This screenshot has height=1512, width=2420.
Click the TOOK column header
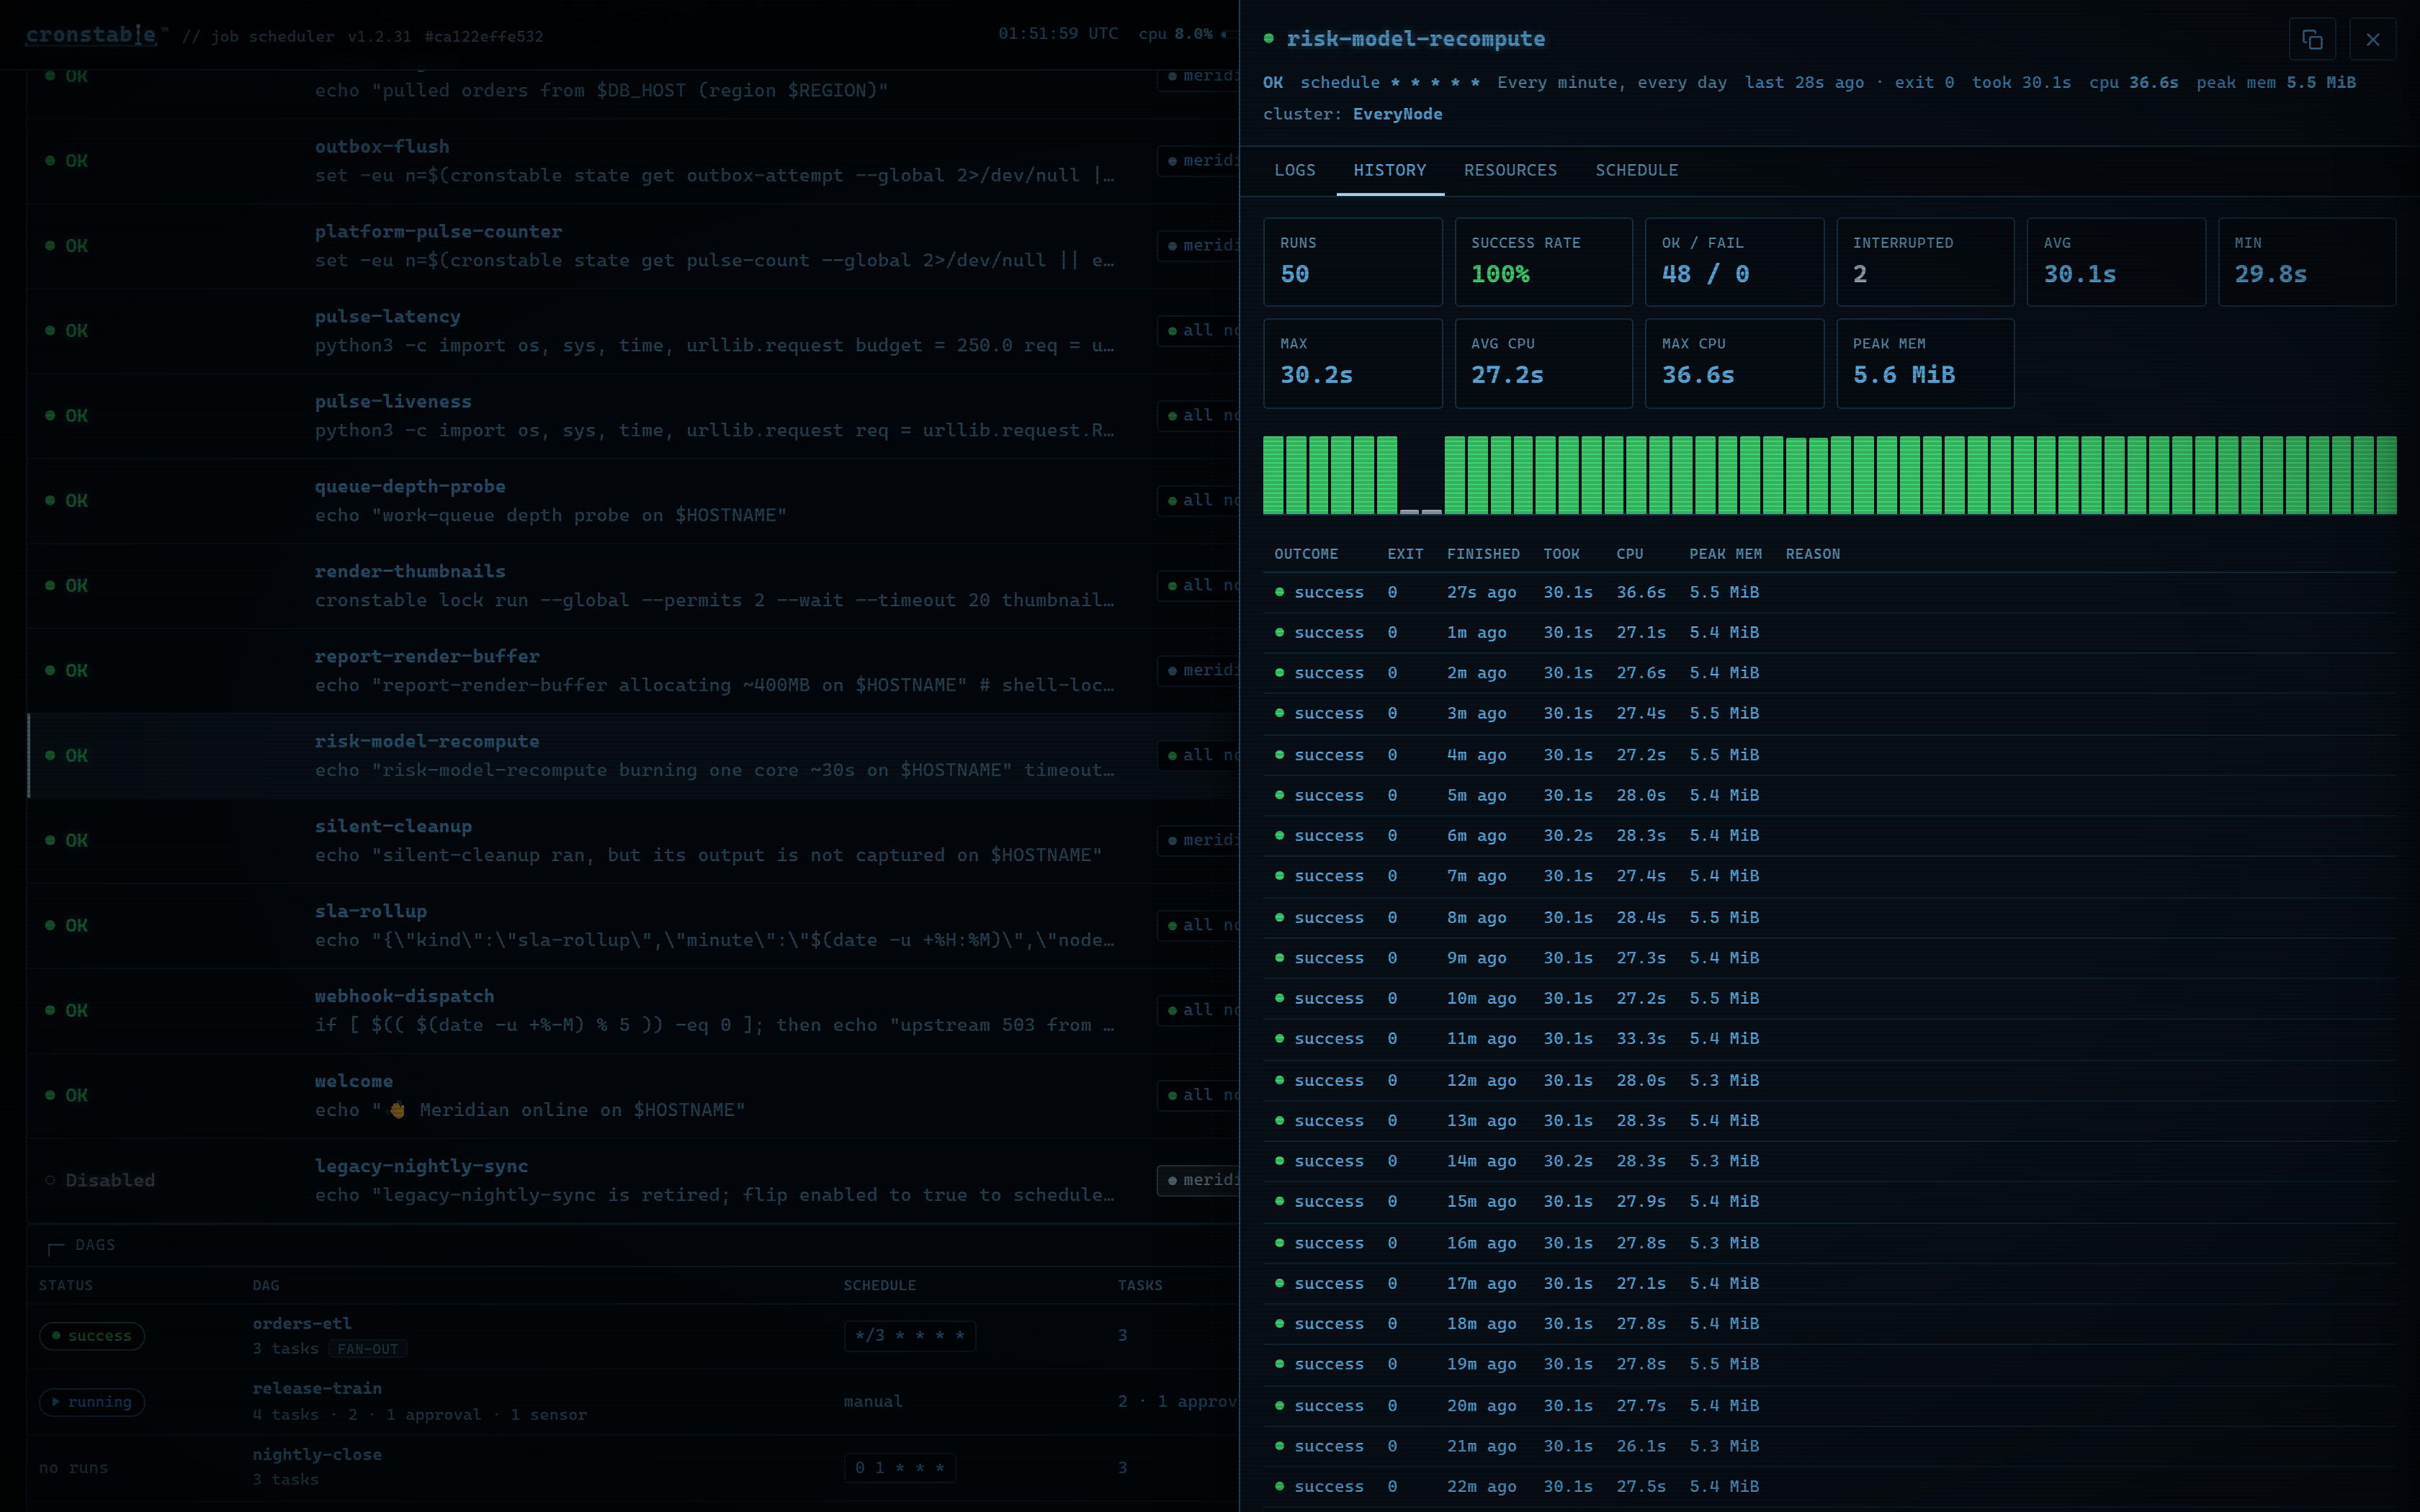click(x=1561, y=554)
